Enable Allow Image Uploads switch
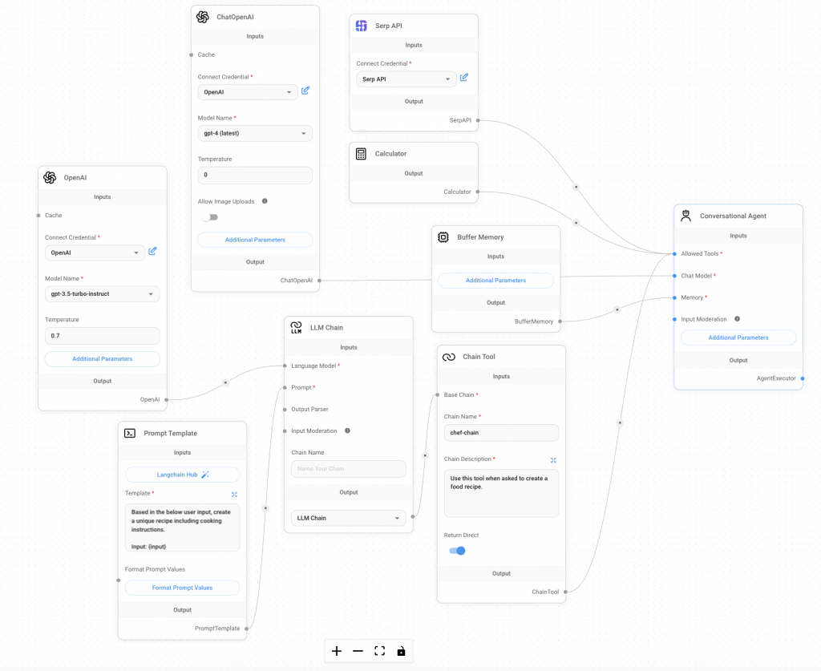 point(211,217)
